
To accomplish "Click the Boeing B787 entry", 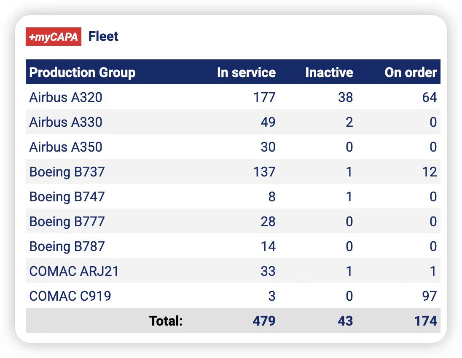I will 67,246.
